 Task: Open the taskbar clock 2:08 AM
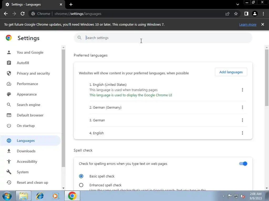(256, 196)
